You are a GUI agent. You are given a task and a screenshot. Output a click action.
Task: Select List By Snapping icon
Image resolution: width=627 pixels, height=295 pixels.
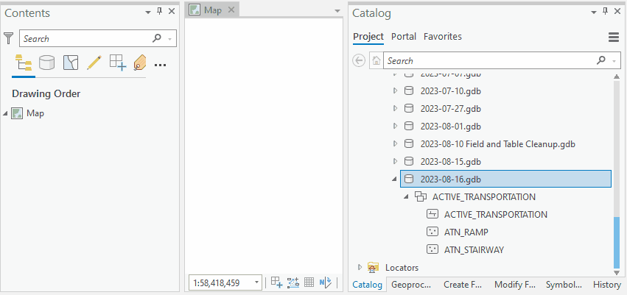[x=118, y=63]
